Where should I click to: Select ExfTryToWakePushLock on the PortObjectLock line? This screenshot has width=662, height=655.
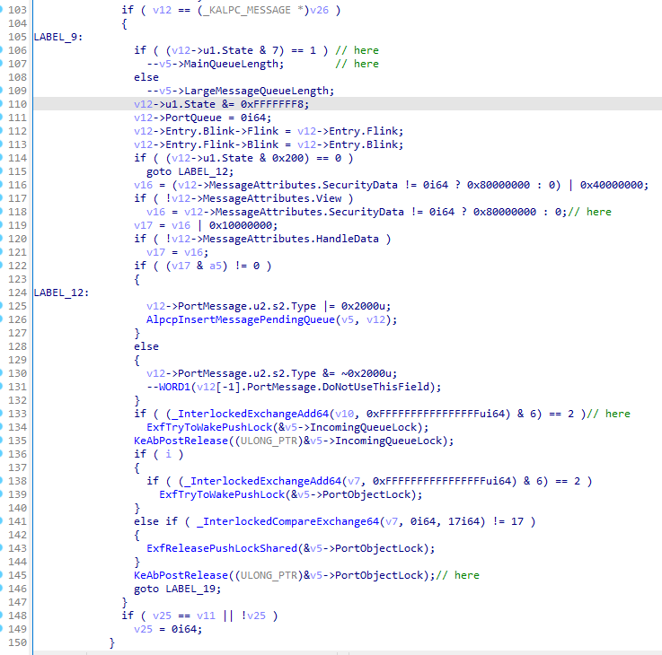pos(222,494)
